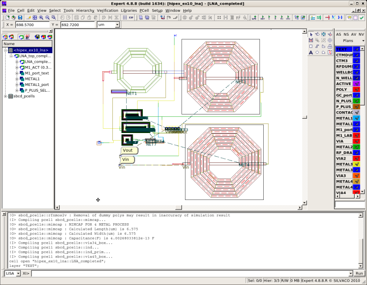Toggle visibility checkbox for VIA2 layer
The width and height of the screenshot is (367, 285).
357,158
